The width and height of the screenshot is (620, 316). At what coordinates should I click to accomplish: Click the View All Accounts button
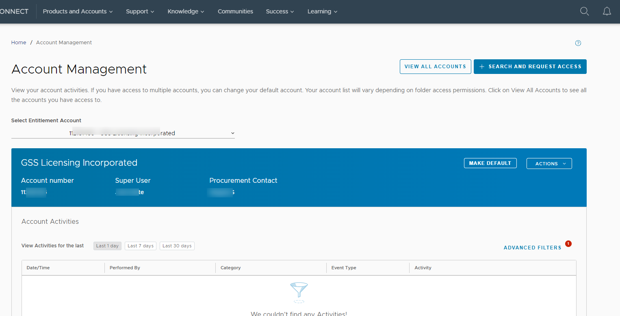coord(436,67)
